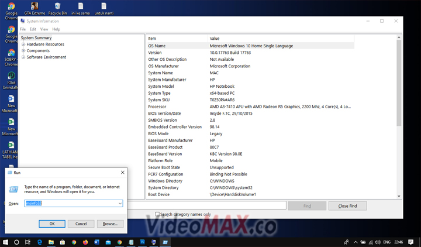Select the BIOS Mode row
Screen dimensions: 421x247
pos(250,133)
